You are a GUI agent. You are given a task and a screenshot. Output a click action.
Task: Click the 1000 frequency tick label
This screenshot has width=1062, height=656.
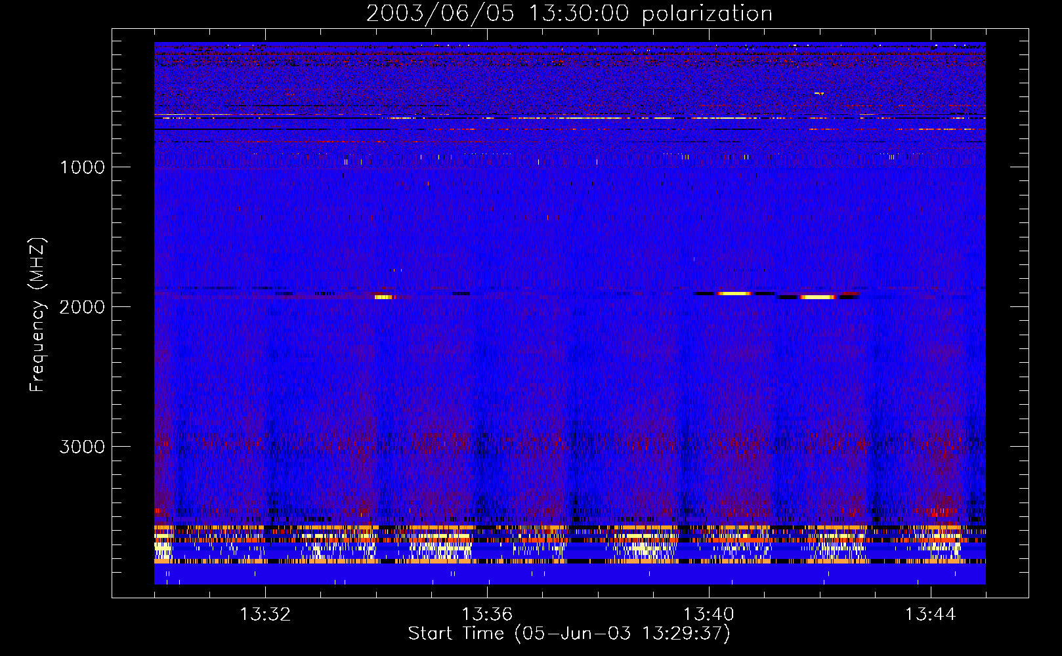pyautogui.click(x=83, y=167)
